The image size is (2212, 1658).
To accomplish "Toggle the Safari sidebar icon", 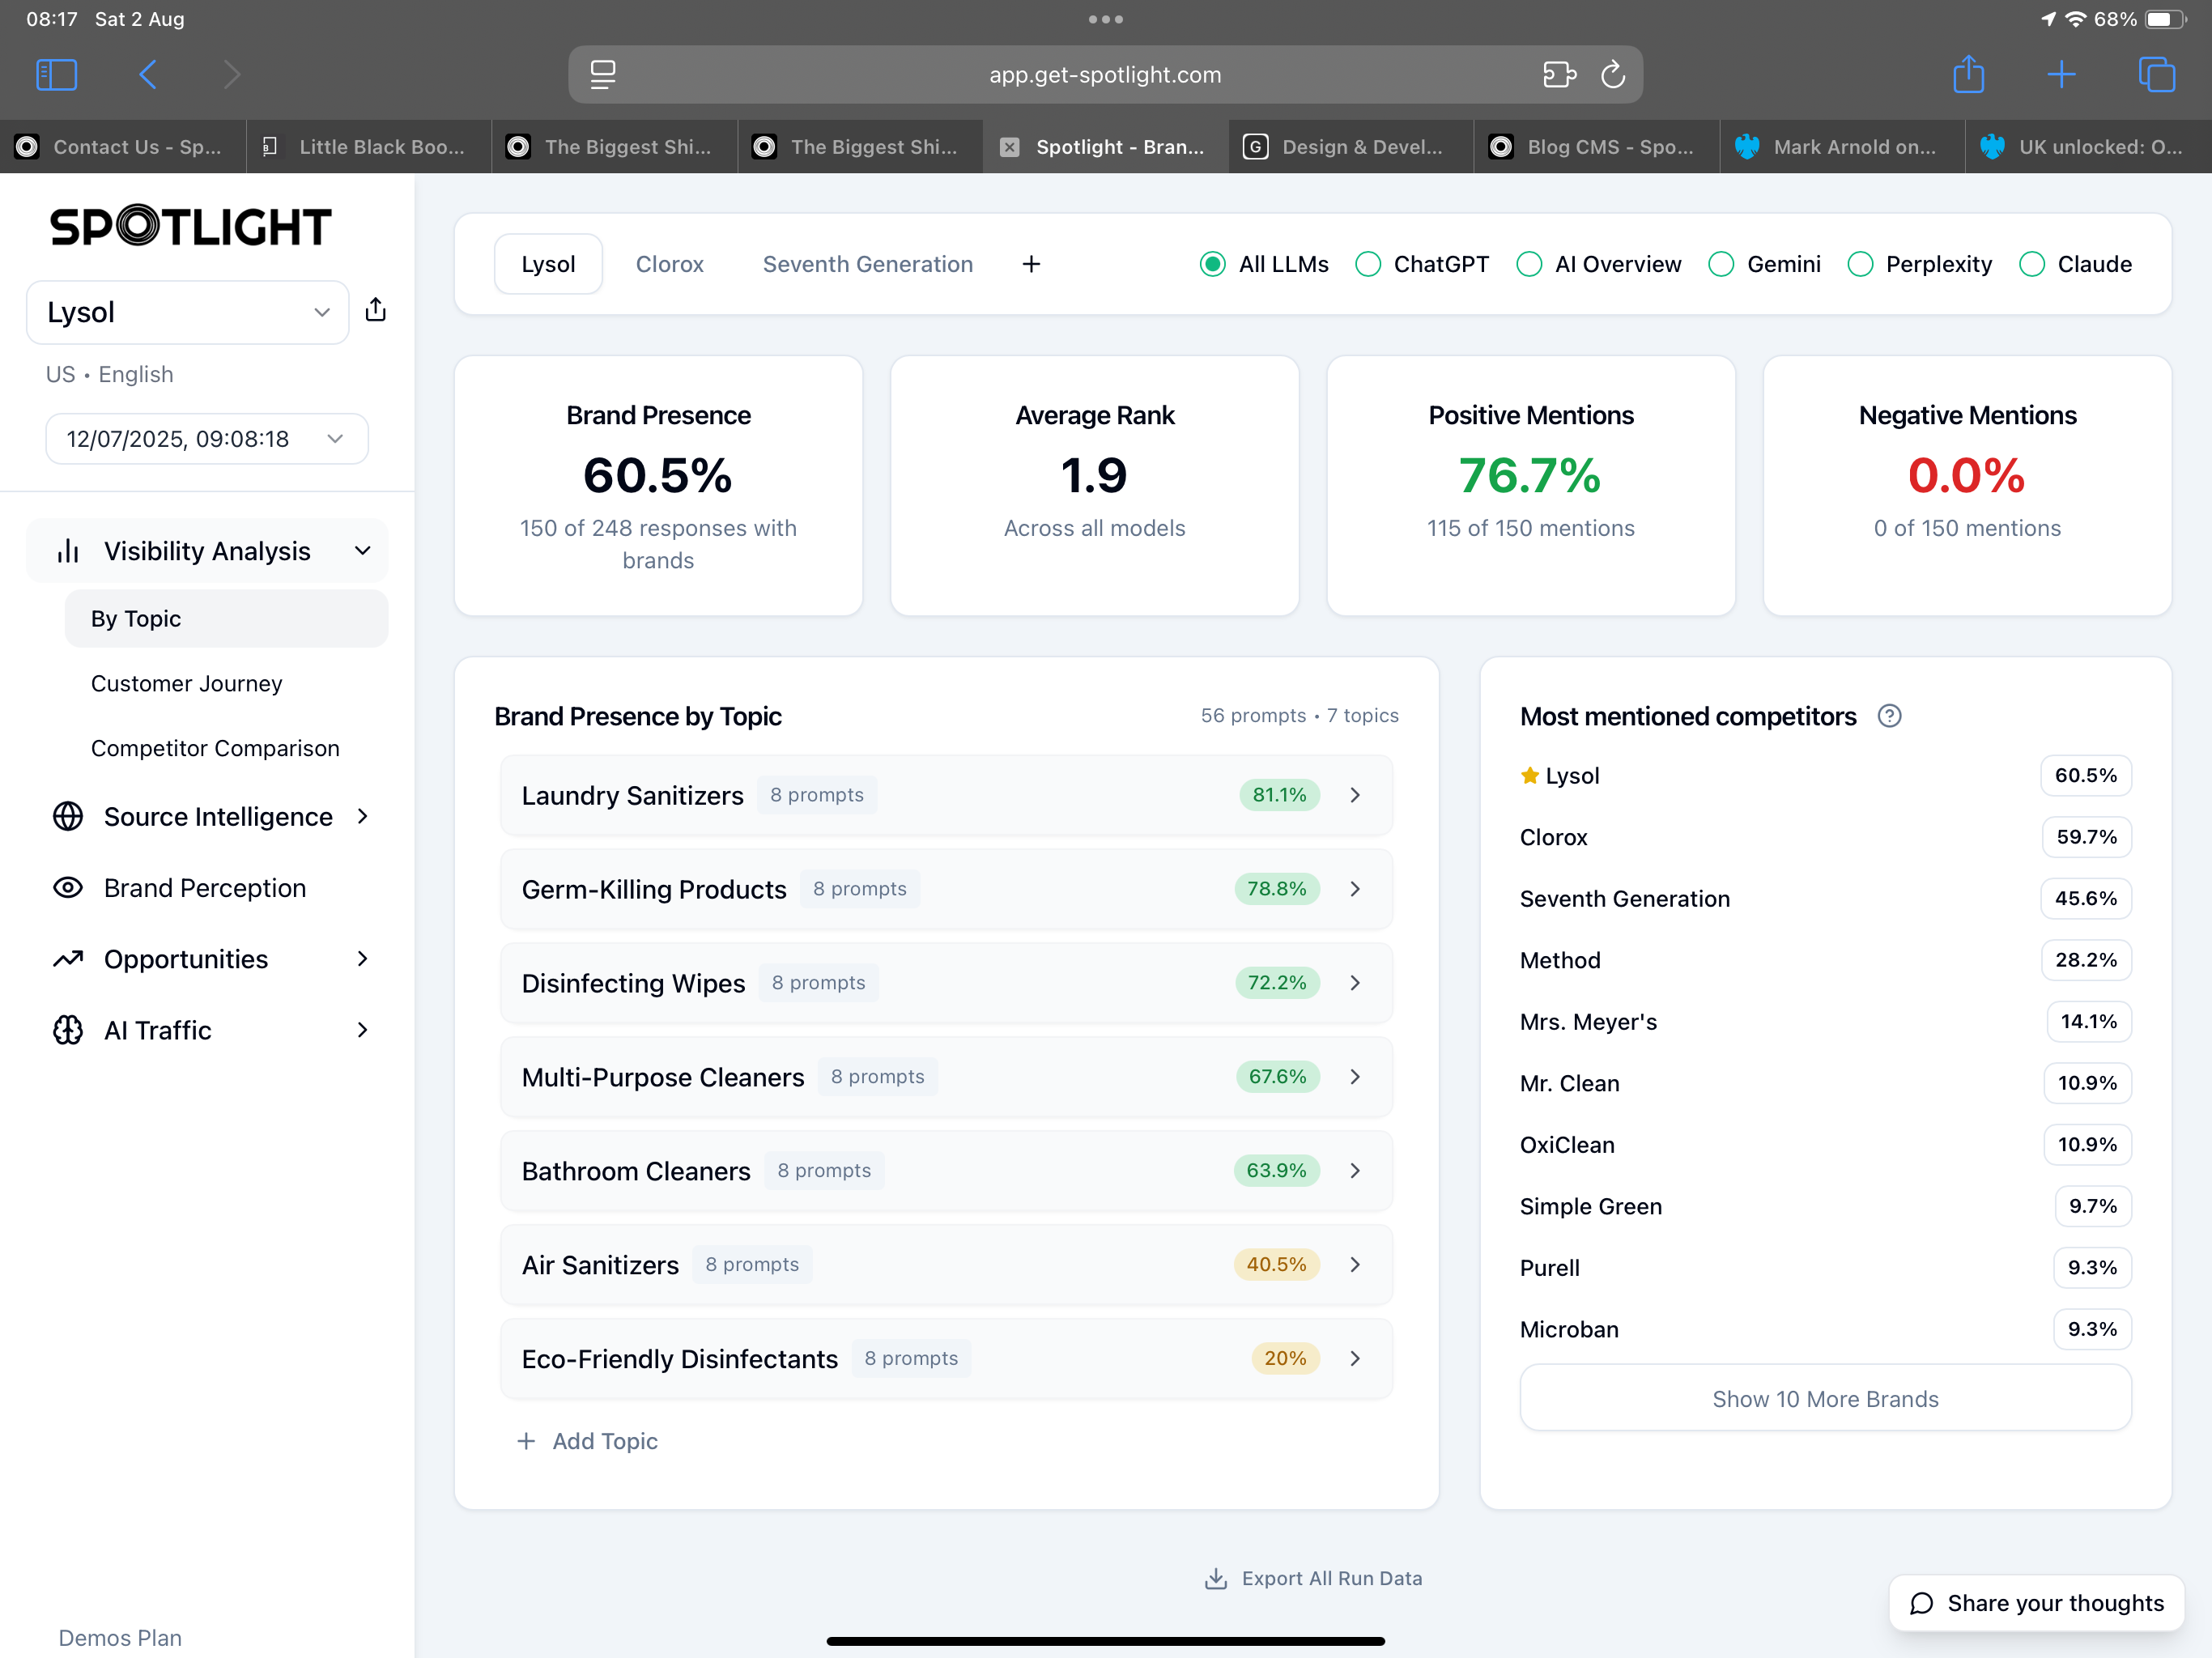I will [56, 74].
